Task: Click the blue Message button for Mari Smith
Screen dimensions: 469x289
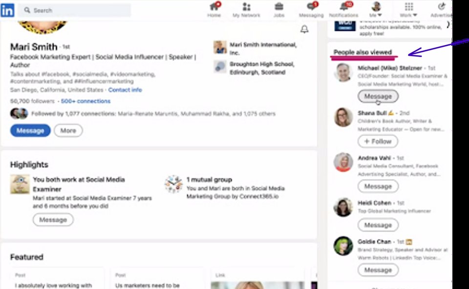Action: pos(30,131)
